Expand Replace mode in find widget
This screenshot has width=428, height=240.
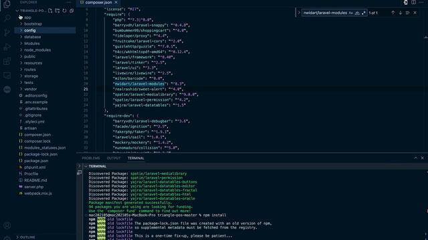click(299, 13)
